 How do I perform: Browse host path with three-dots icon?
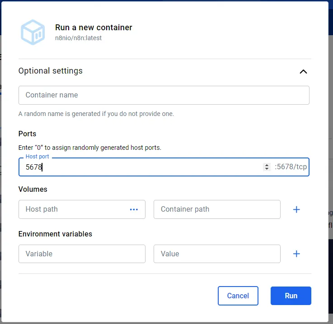coord(134,209)
